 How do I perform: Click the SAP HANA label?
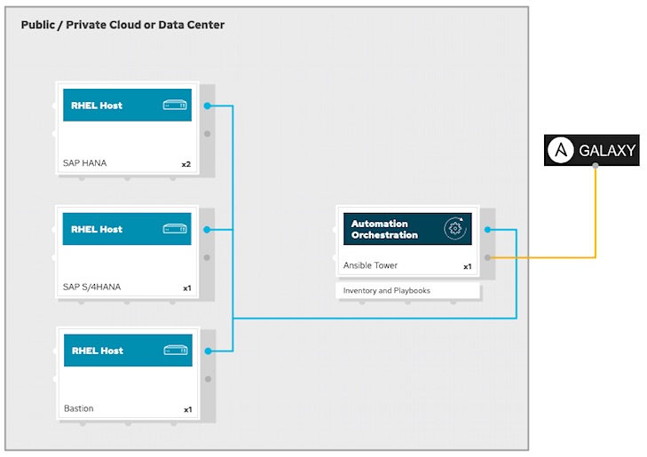[84, 163]
